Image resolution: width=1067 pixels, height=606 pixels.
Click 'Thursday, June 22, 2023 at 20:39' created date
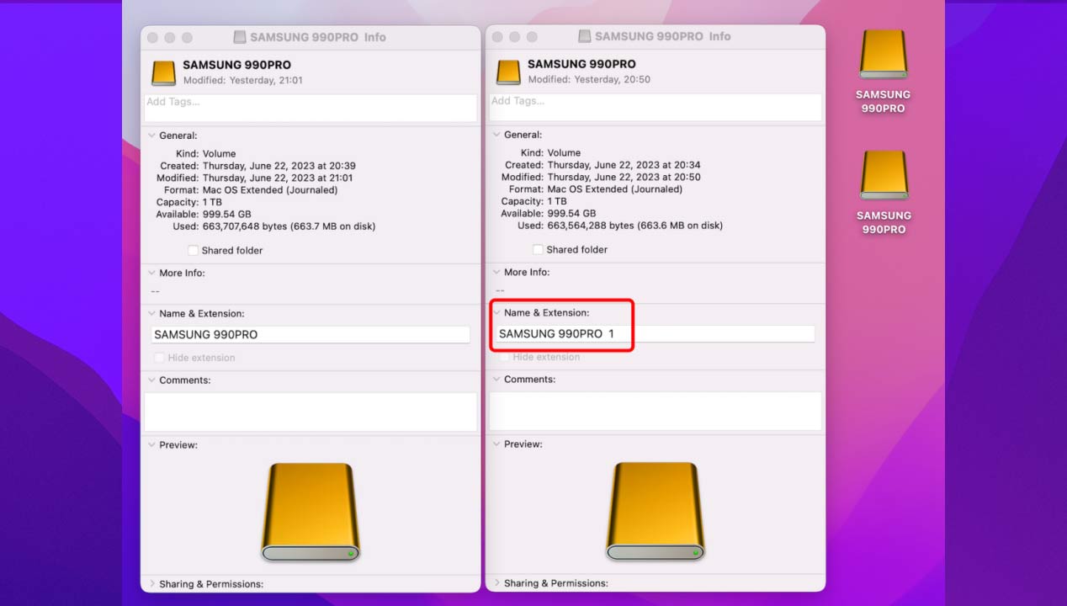tap(279, 166)
